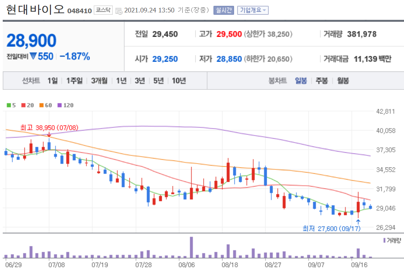Click the 봉차트 label
The height and width of the screenshot is (272, 404).
pos(278,81)
